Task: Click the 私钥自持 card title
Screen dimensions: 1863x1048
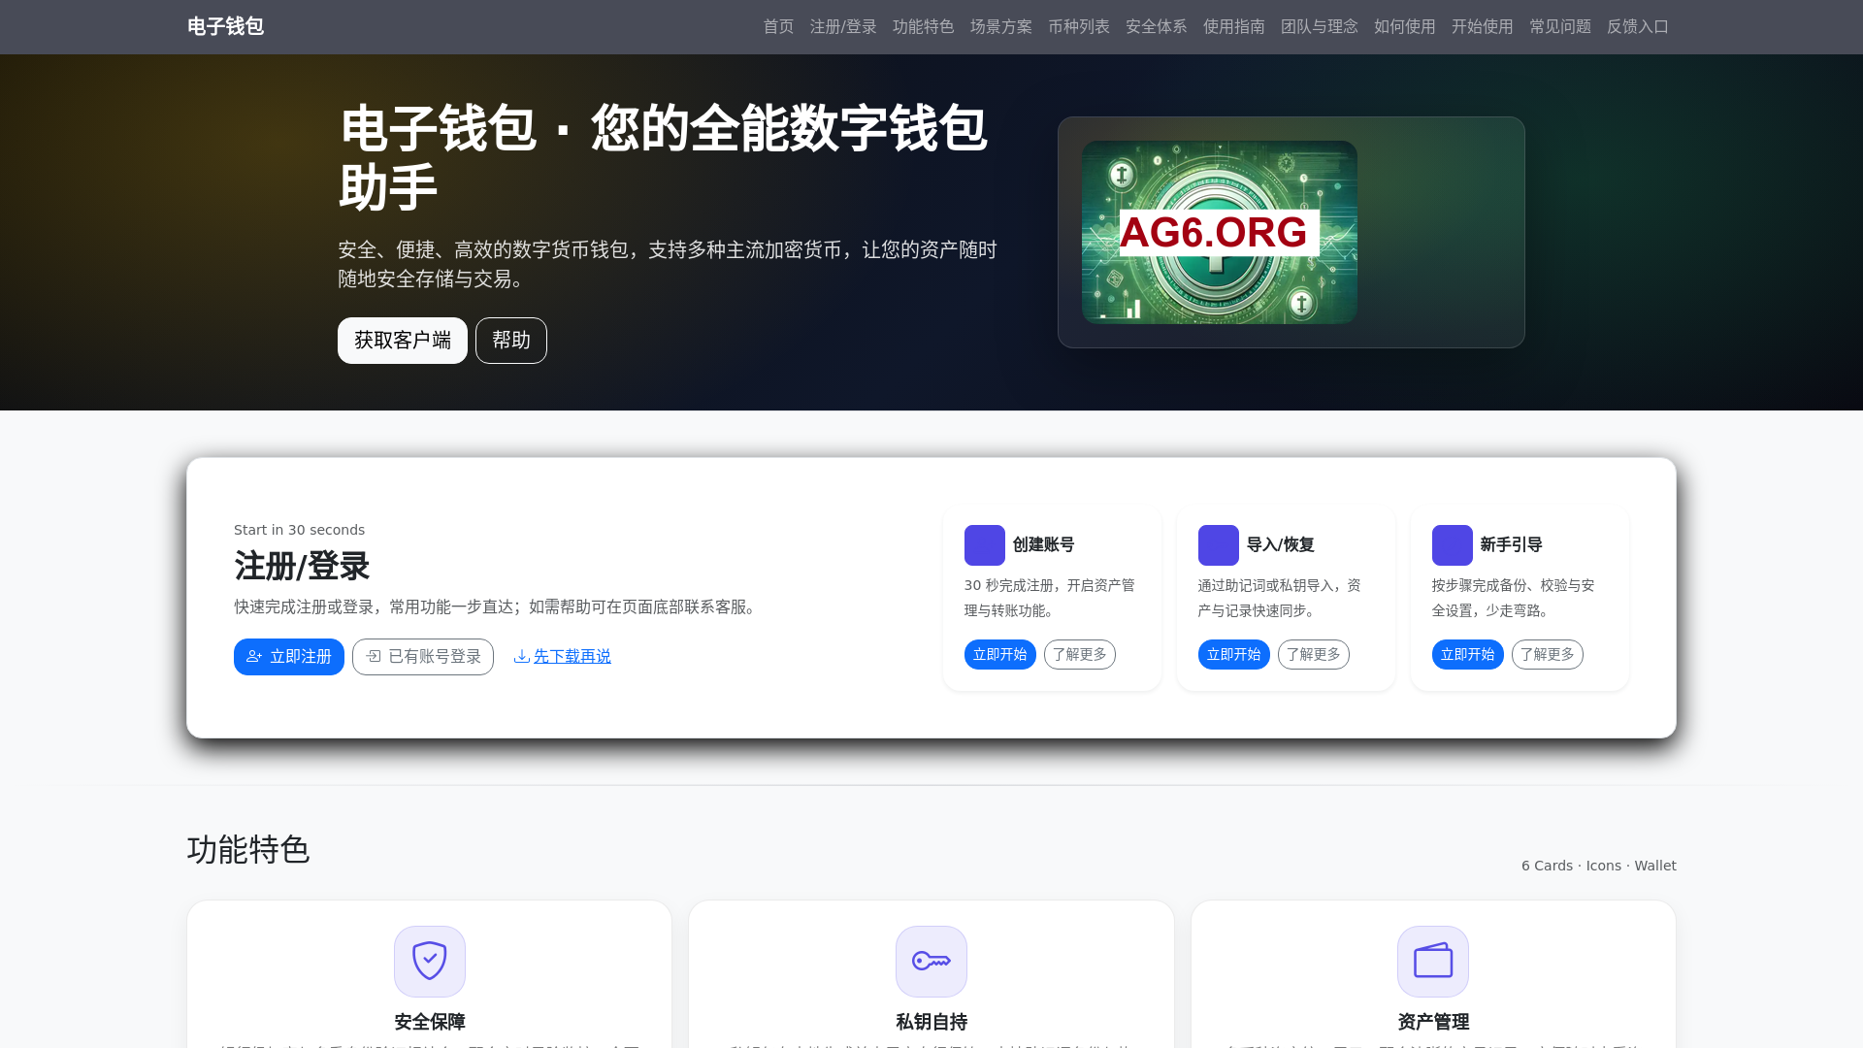Action: [931, 1022]
